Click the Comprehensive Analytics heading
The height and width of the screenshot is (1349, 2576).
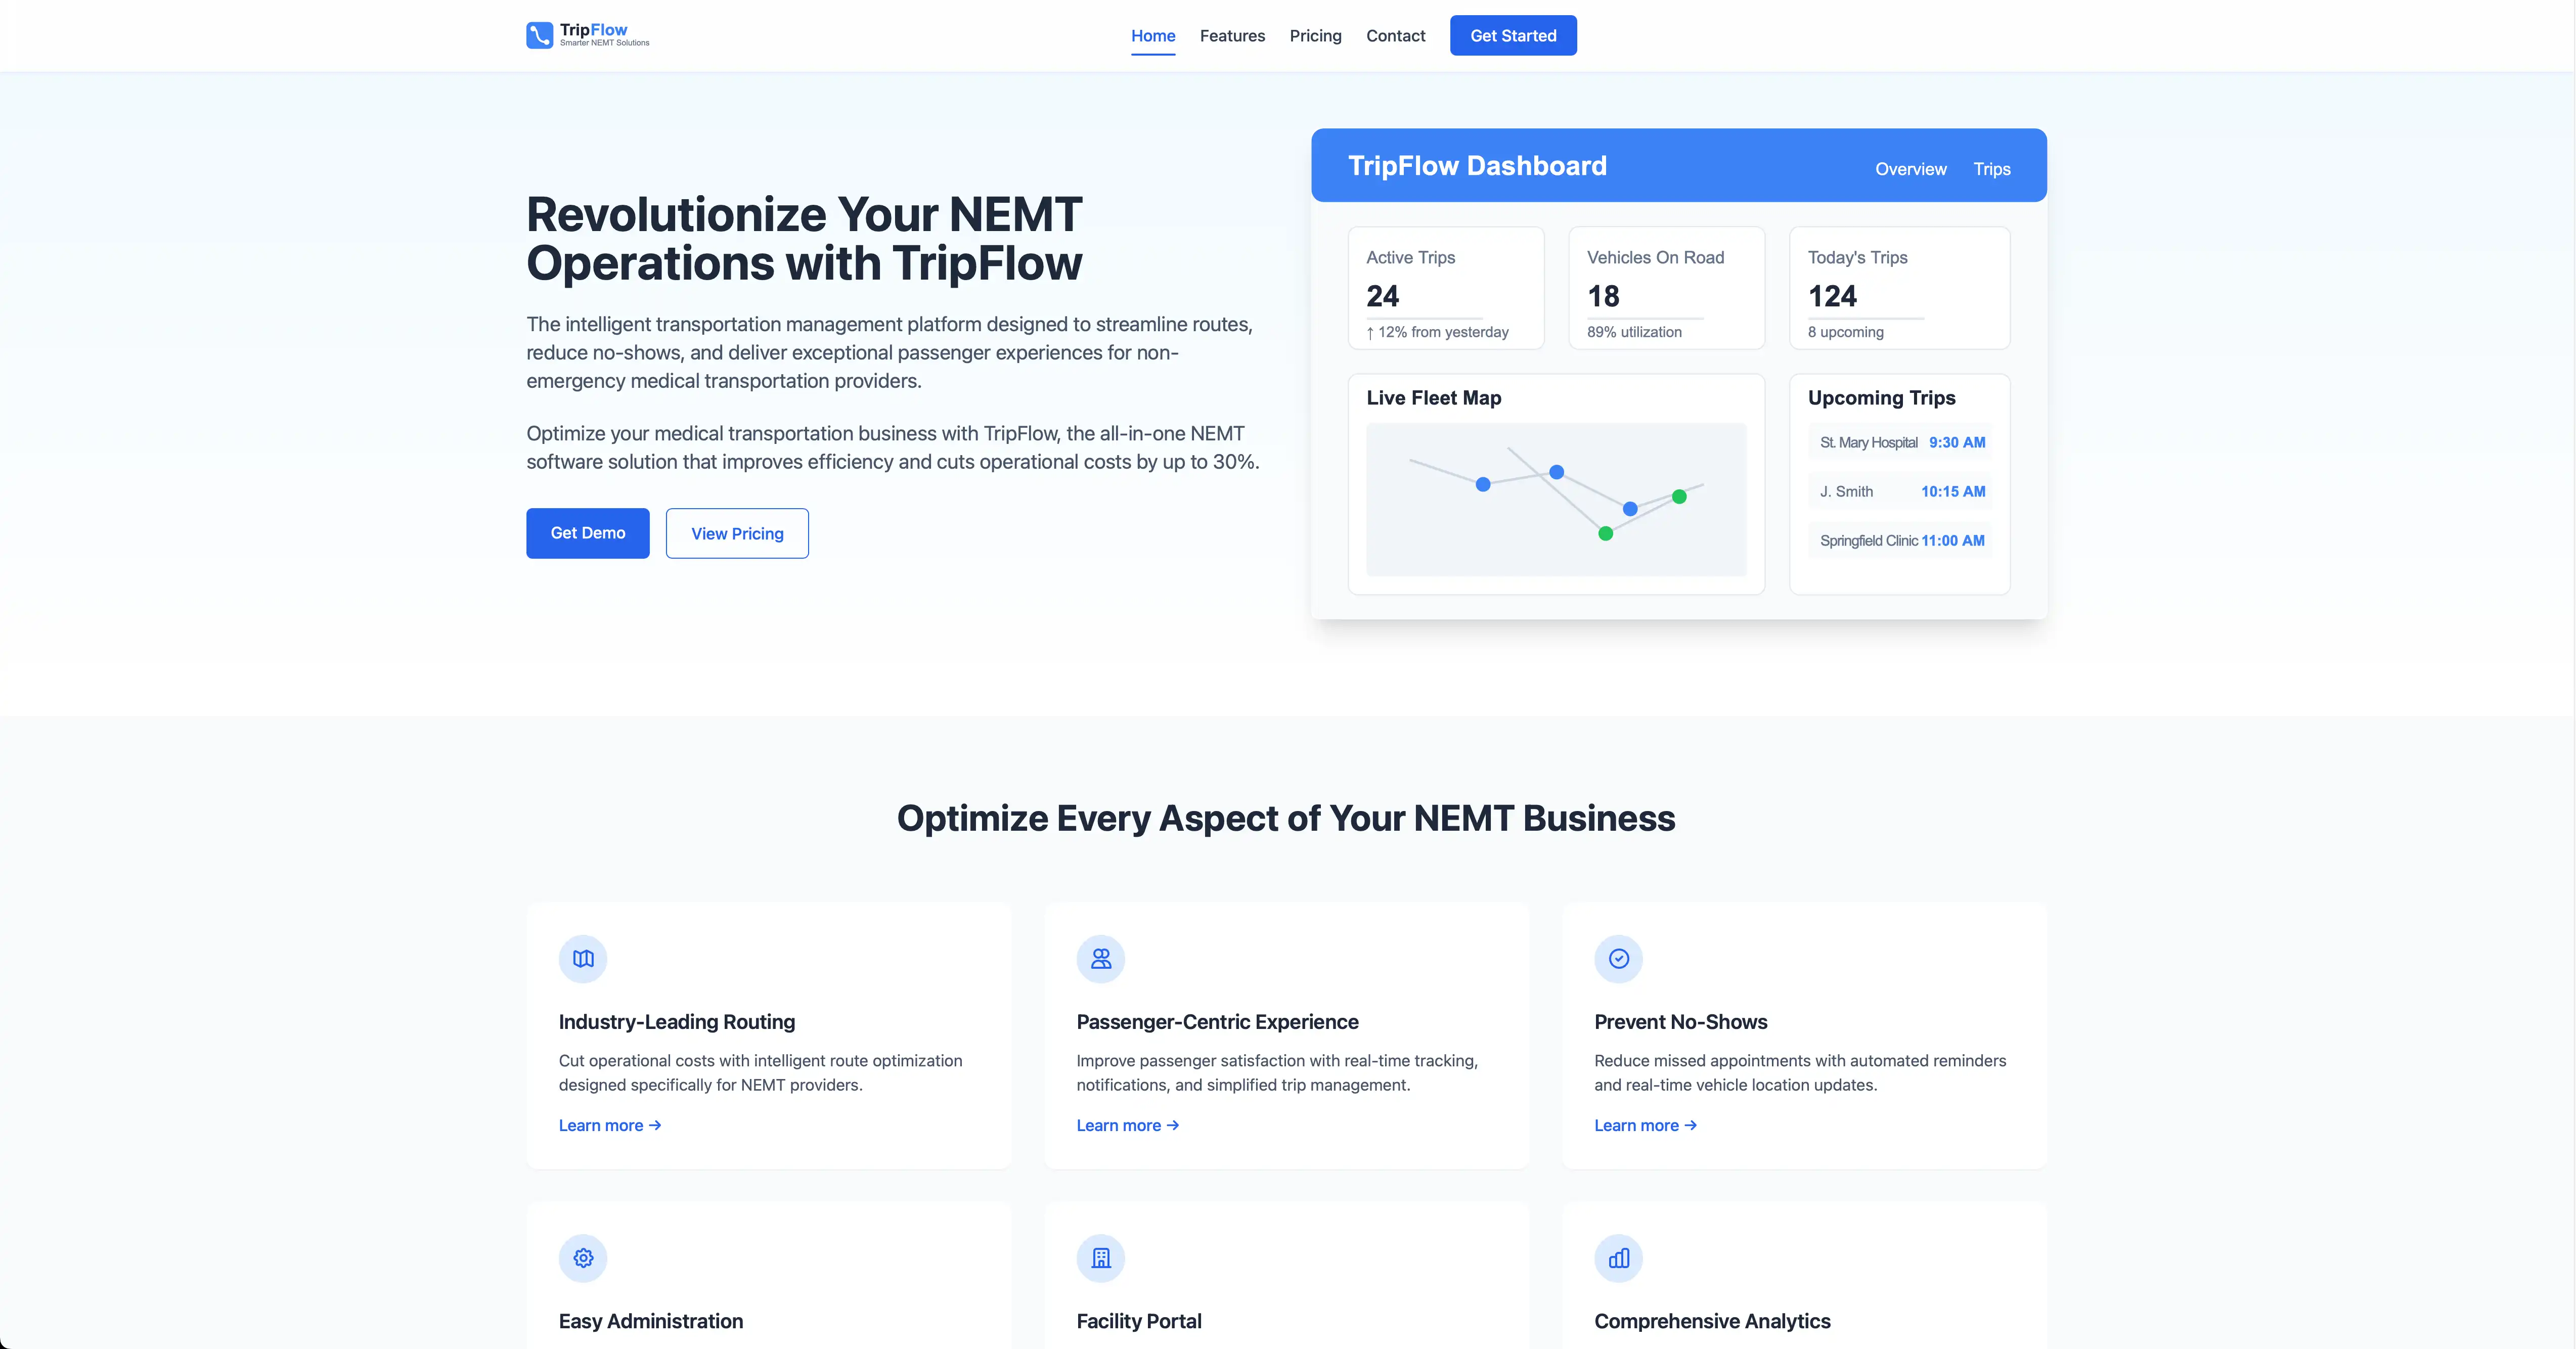[x=1712, y=1321]
